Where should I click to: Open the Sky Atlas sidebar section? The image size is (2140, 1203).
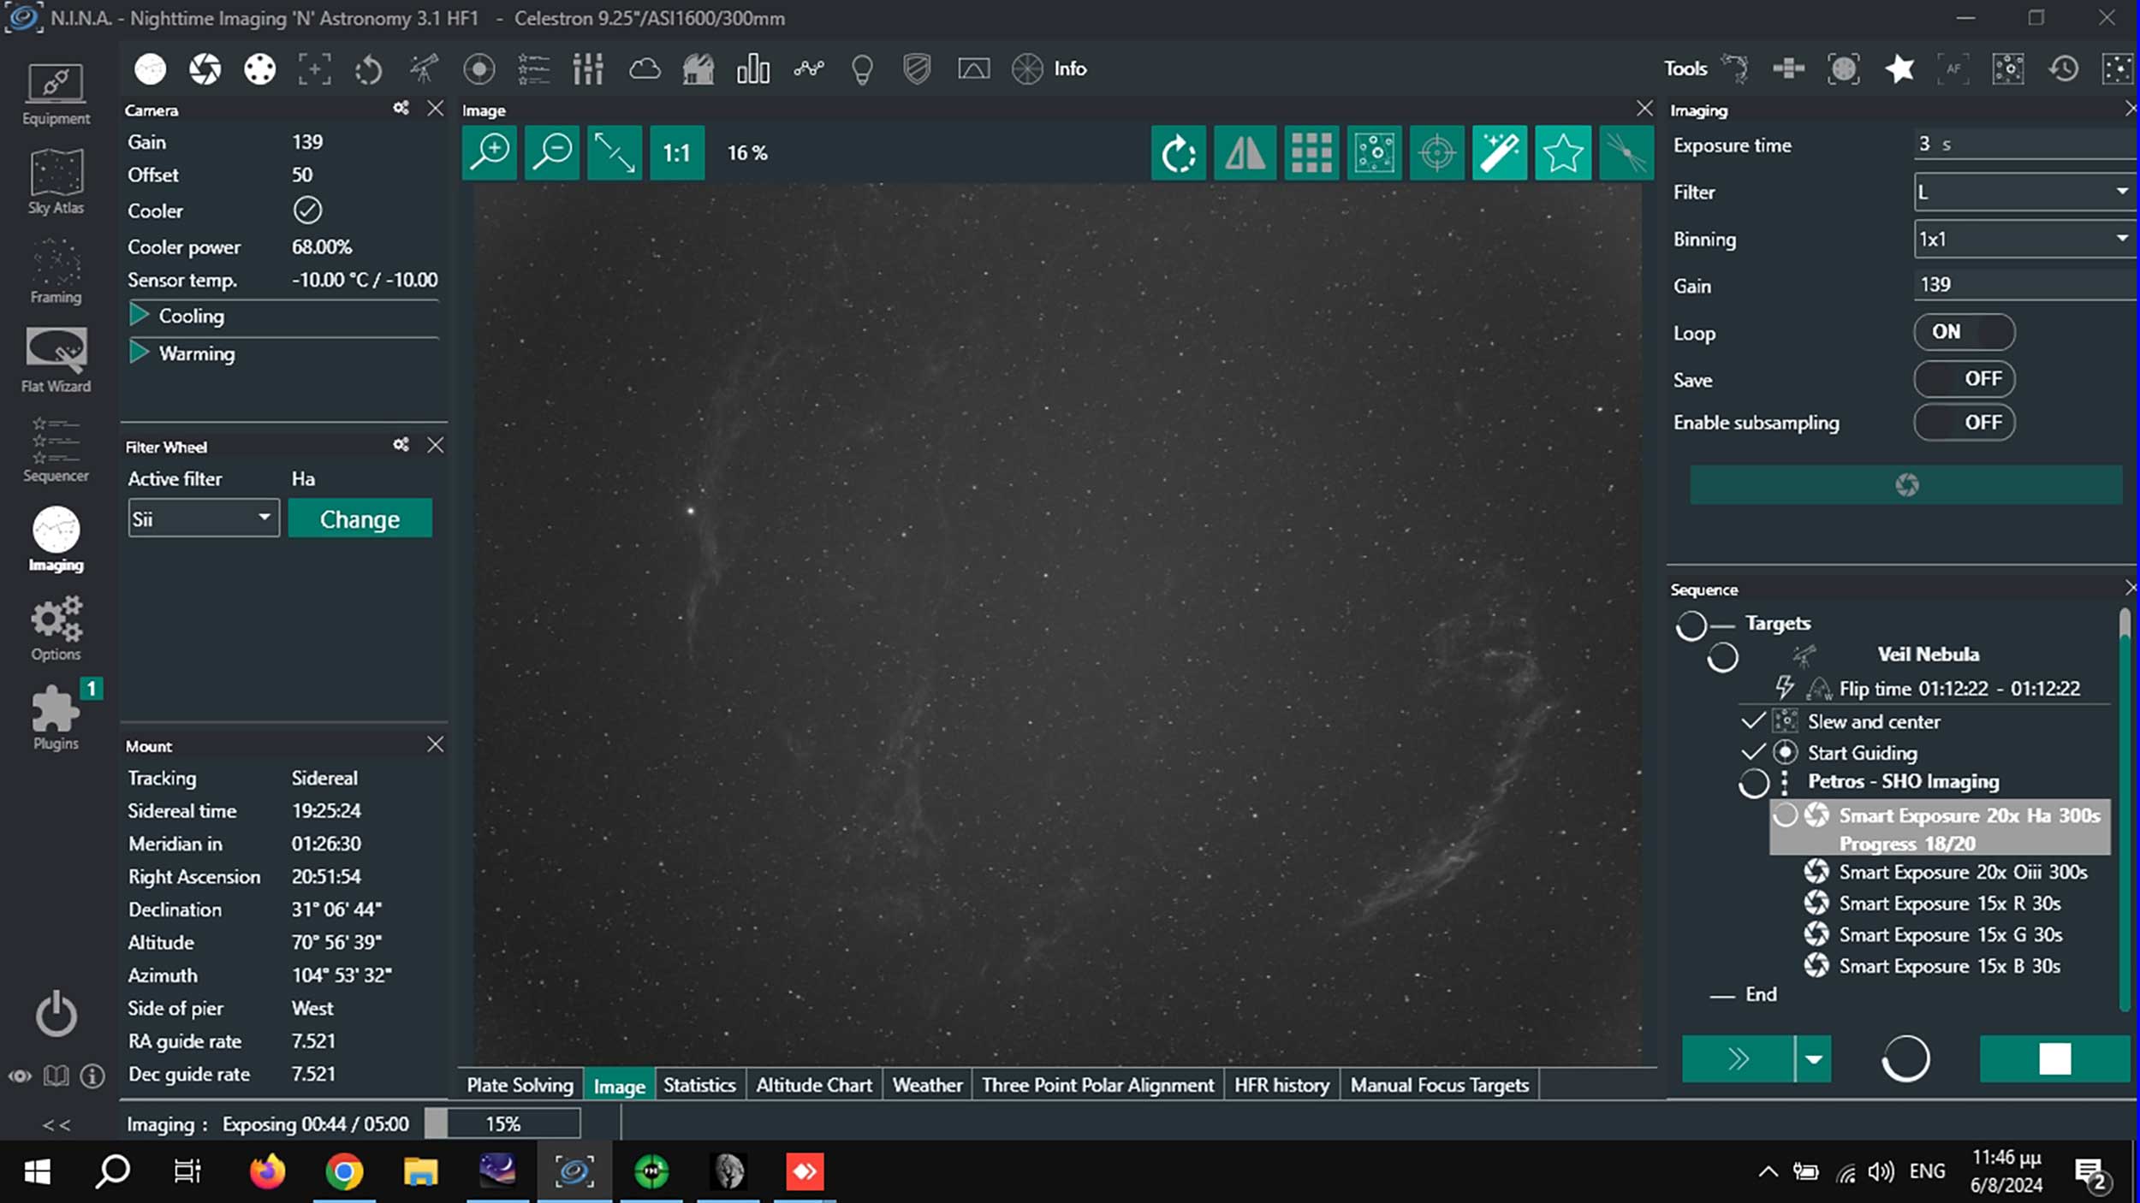pyautogui.click(x=56, y=181)
